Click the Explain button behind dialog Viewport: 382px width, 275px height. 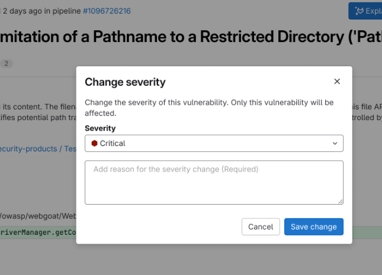click(365, 11)
